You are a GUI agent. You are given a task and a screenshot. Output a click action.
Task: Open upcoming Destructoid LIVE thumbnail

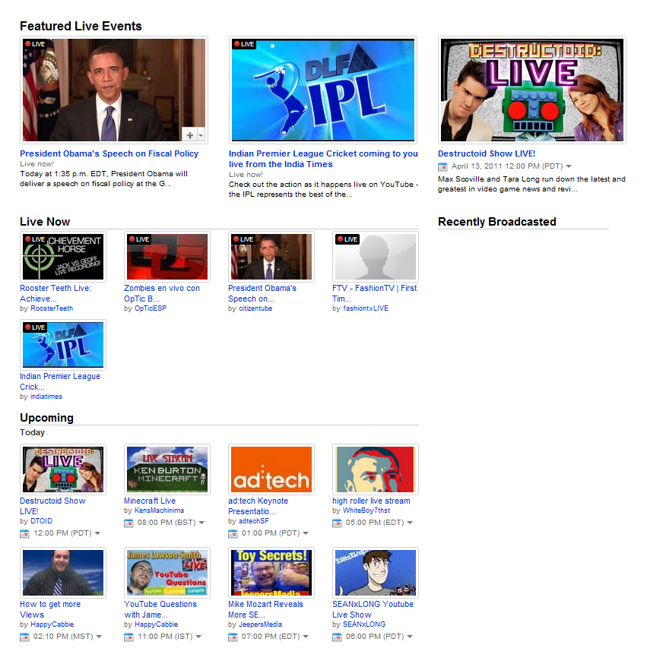[63, 469]
